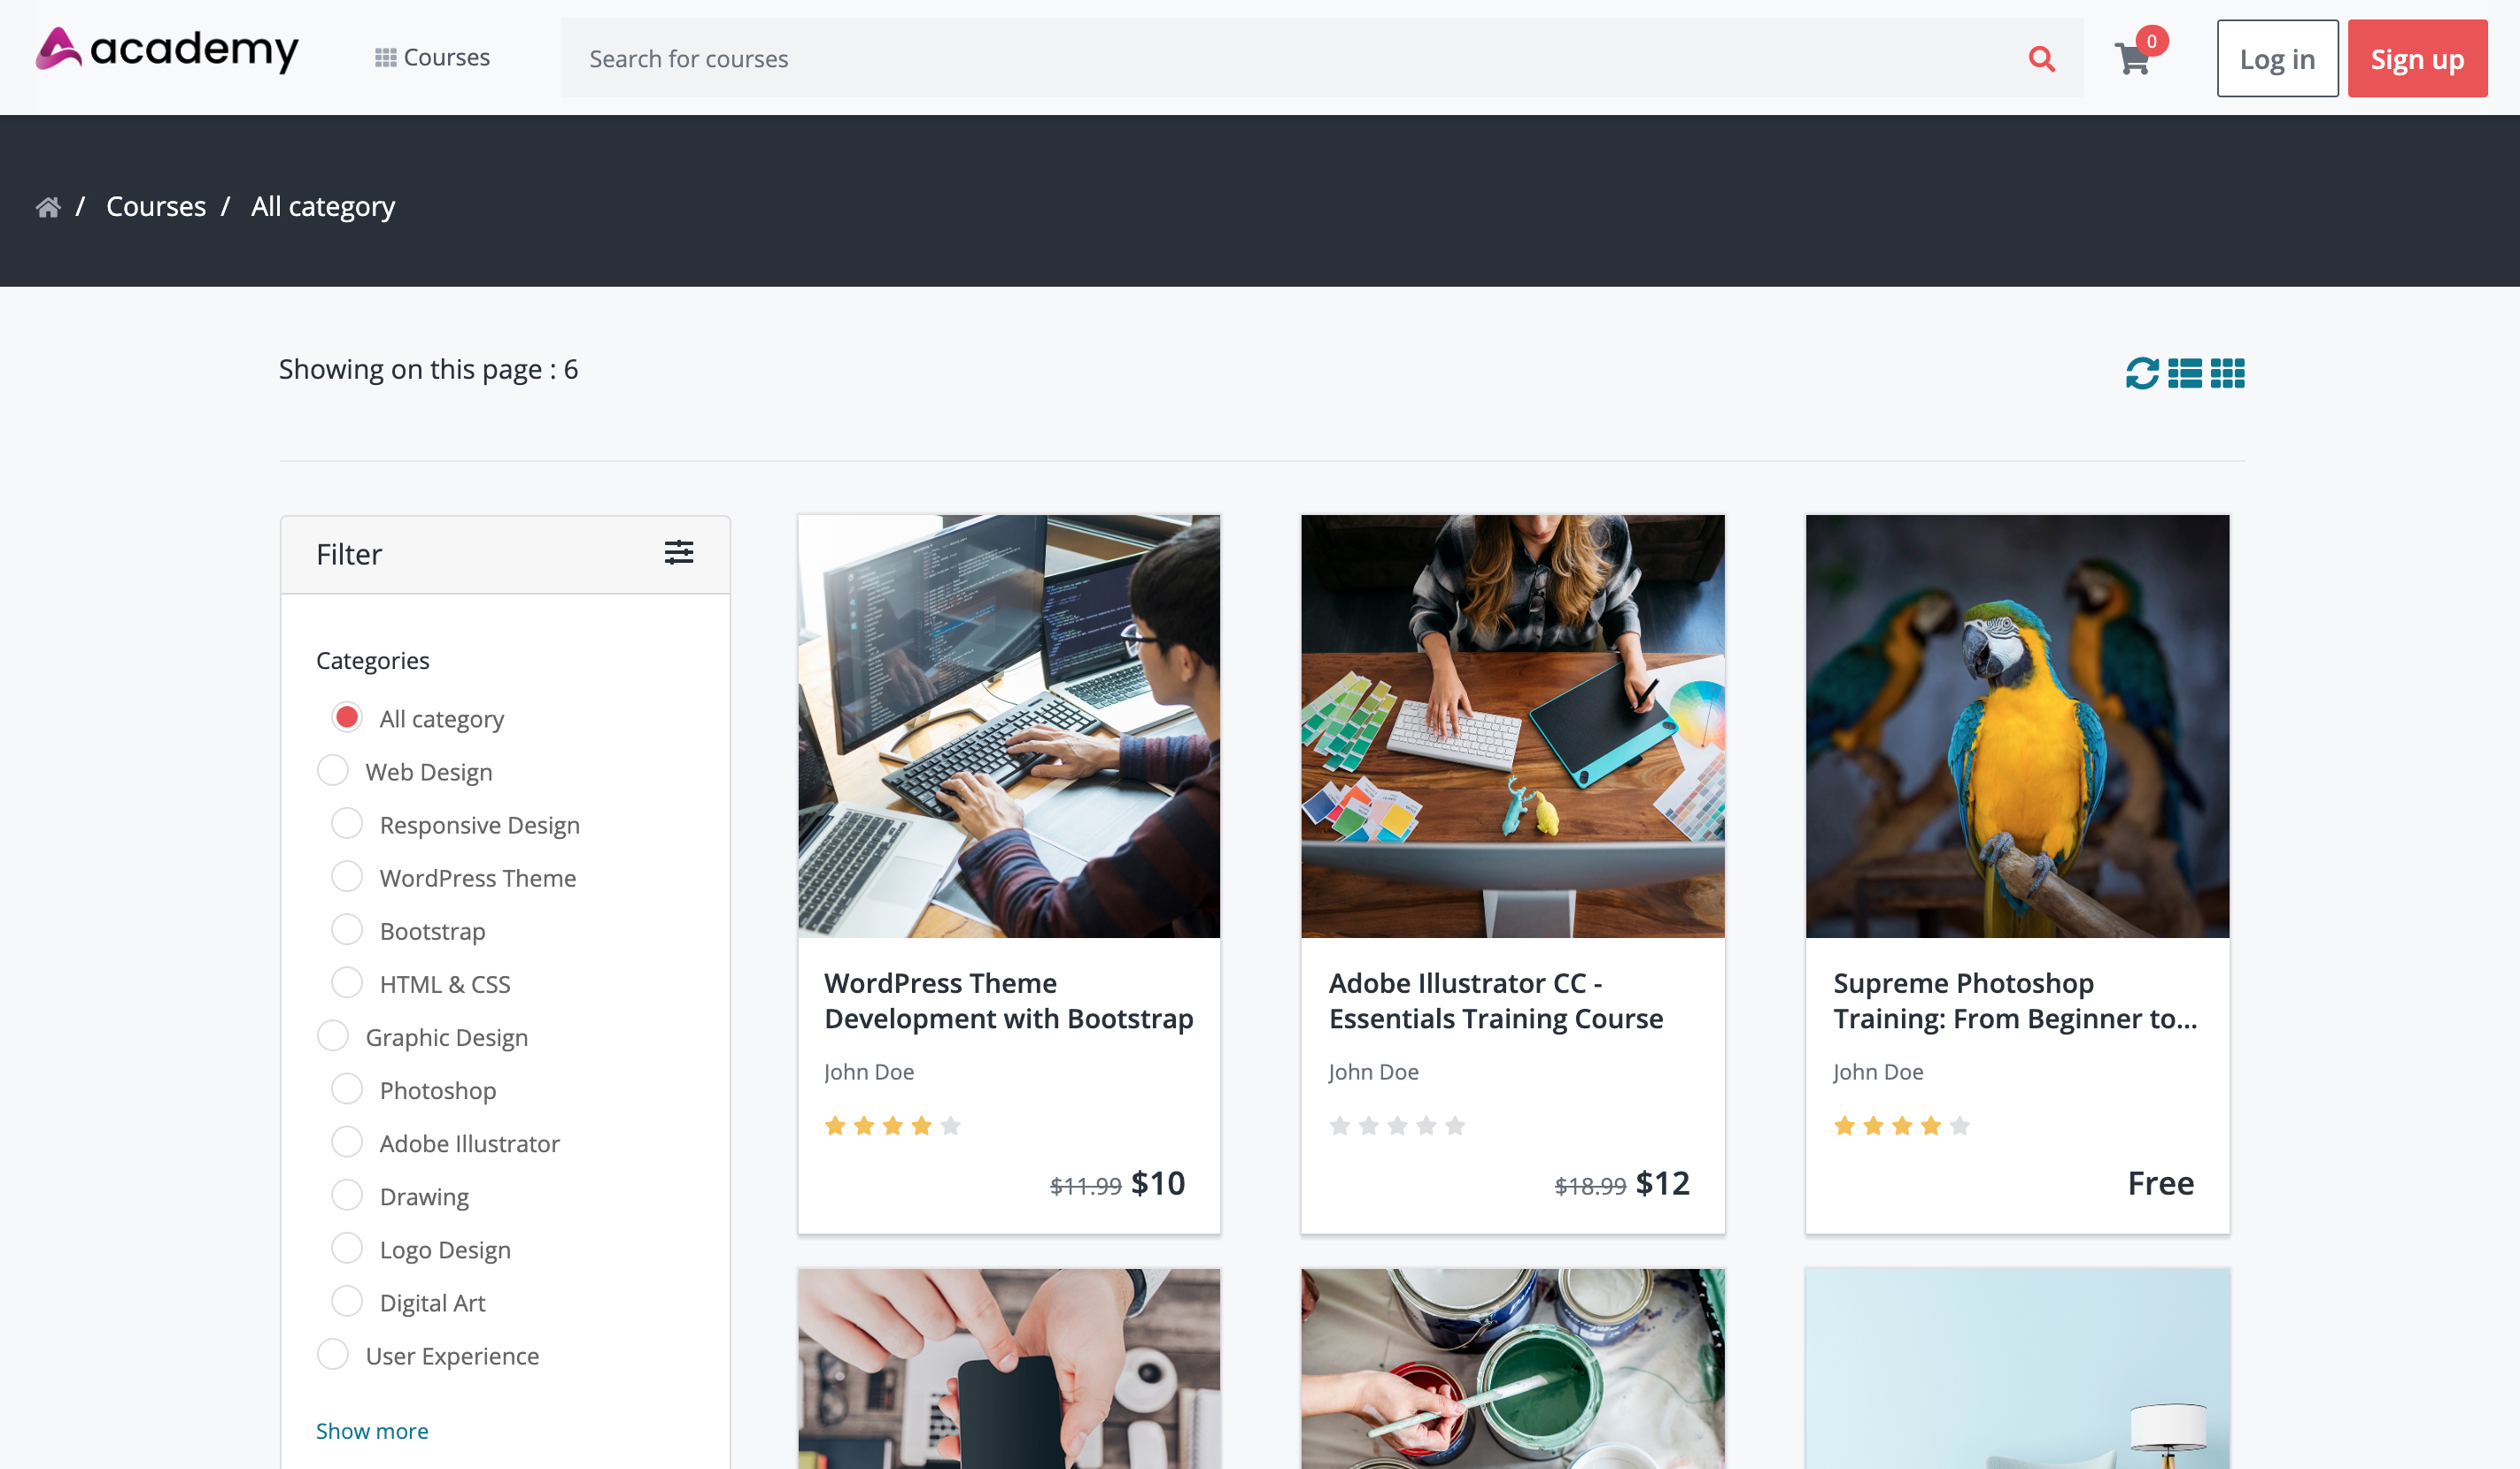This screenshot has height=1469, width=2520.
Task: Switch to grid view of courses
Action: click(x=2227, y=373)
